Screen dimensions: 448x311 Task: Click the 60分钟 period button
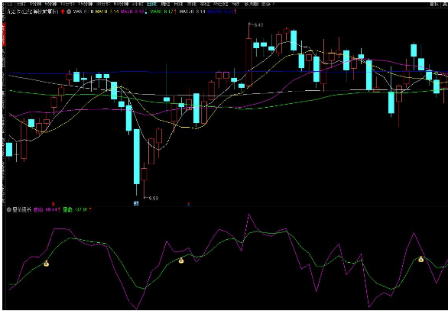tap(121, 5)
